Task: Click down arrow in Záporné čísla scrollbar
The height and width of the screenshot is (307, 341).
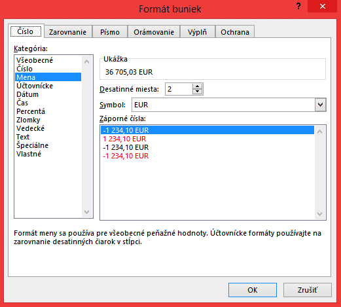Action: 320,214
